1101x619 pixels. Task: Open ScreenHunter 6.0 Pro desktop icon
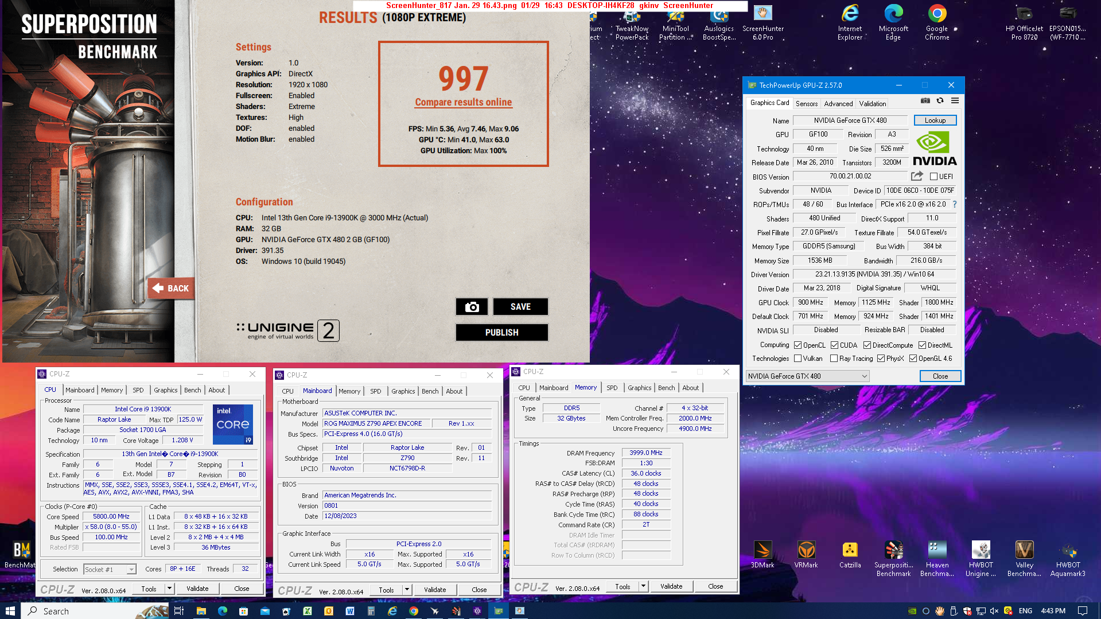[x=763, y=23]
